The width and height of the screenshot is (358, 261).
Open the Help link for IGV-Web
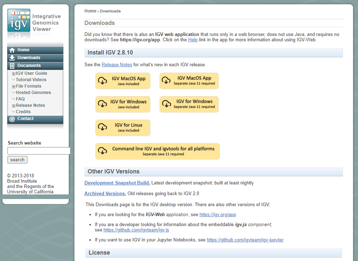click(193, 40)
